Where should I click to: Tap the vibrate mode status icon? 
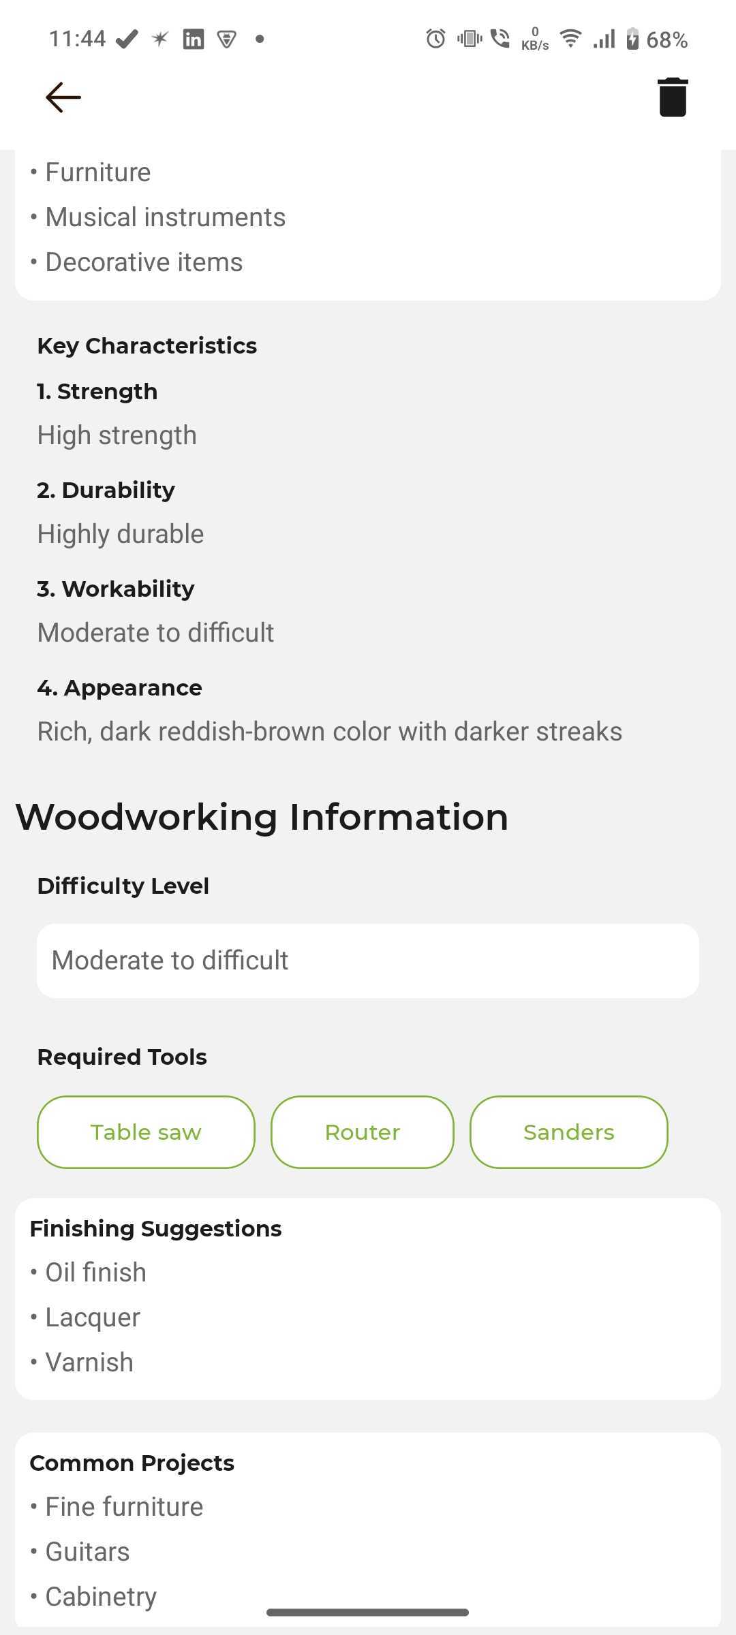coord(470,39)
